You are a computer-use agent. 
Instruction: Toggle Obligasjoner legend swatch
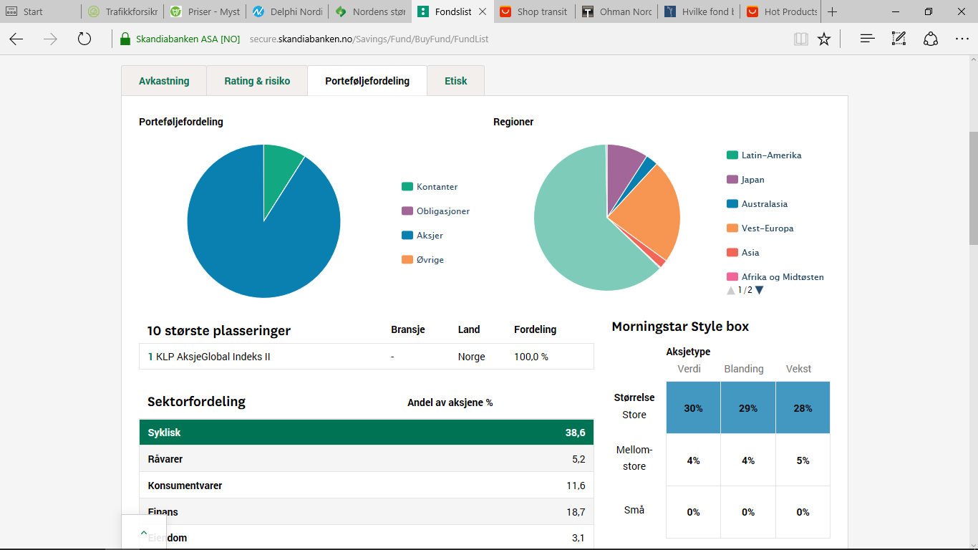pos(407,211)
